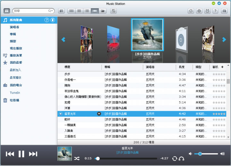
Task: Adjust the volume slider
Action: click(206, 154)
